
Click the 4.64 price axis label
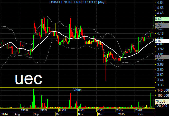160,3
